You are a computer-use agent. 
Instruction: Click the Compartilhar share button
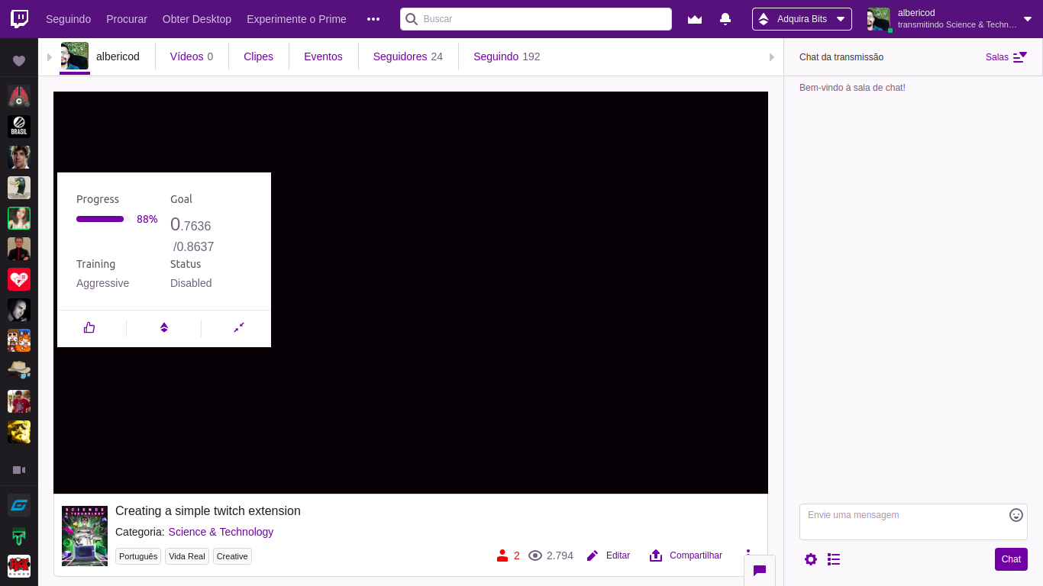pyautogui.click(x=686, y=555)
